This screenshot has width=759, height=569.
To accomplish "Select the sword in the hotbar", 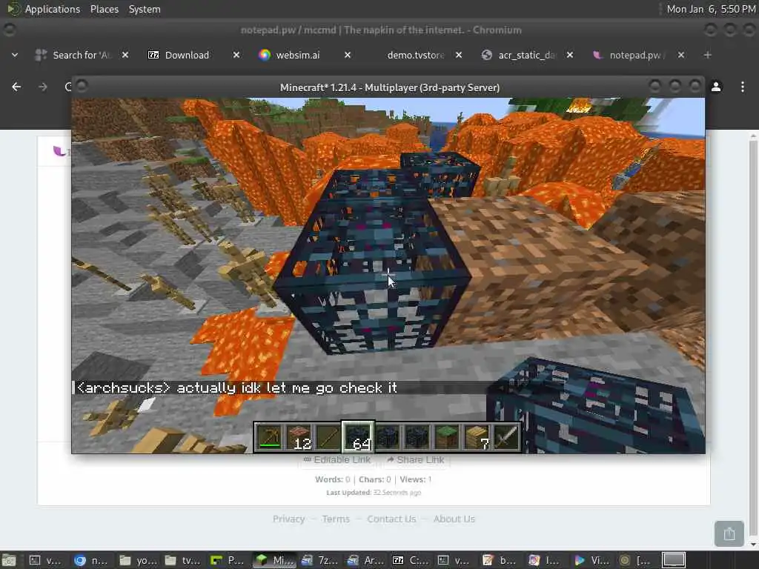I will point(506,437).
